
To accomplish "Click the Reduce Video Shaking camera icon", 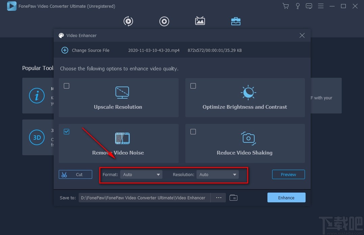I will 249,138.
